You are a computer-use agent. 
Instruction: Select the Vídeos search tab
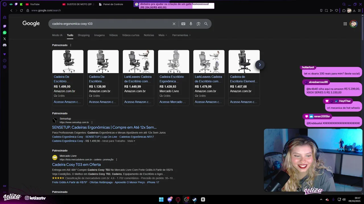click(113, 35)
